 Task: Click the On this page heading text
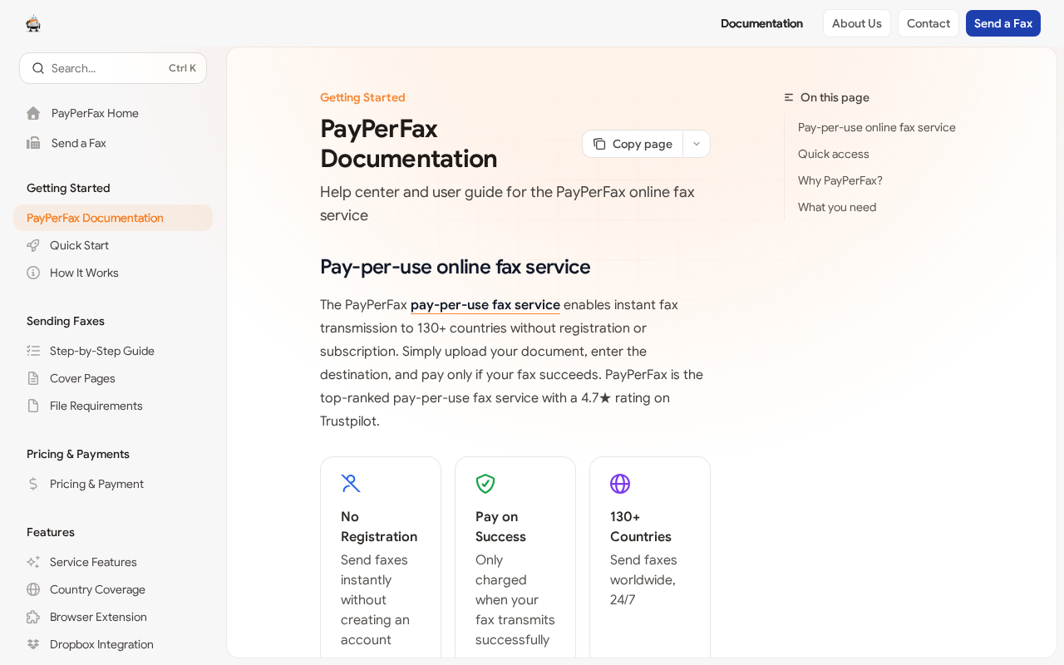[835, 97]
